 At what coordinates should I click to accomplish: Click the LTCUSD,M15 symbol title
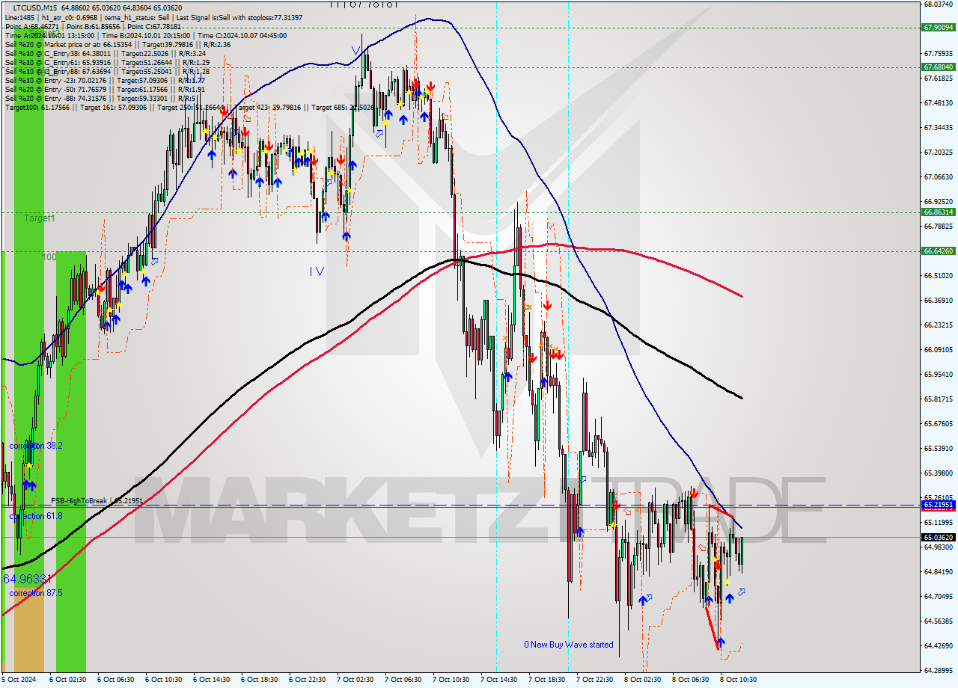pos(36,7)
